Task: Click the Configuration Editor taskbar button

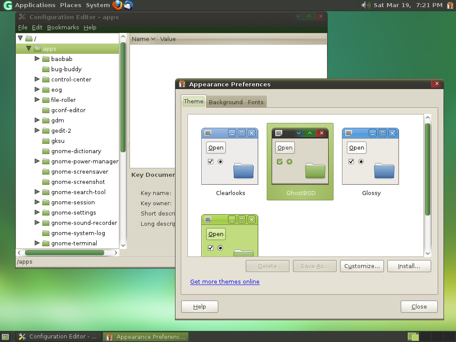Action: (58, 337)
